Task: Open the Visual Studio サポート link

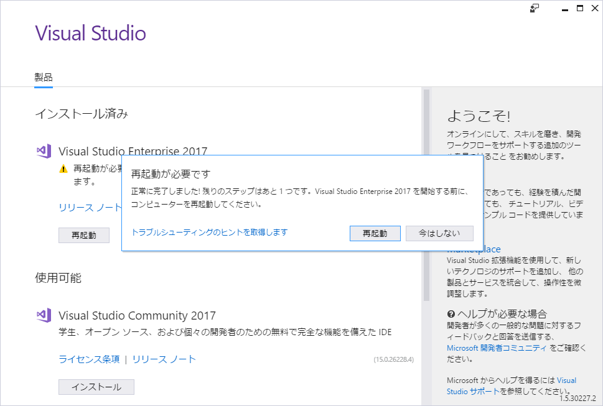Action: (512, 386)
